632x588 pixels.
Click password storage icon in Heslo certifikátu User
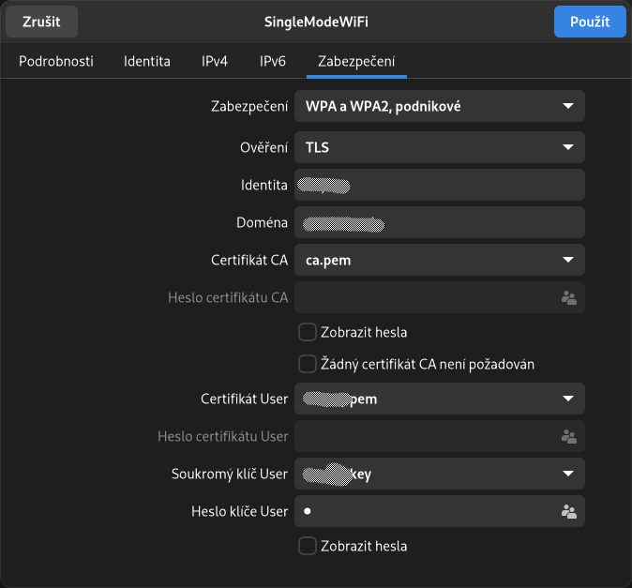pos(567,436)
